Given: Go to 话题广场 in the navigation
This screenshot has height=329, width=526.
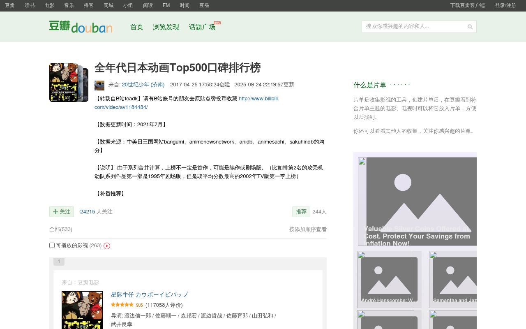Looking at the screenshot, I should click(202, 27).
